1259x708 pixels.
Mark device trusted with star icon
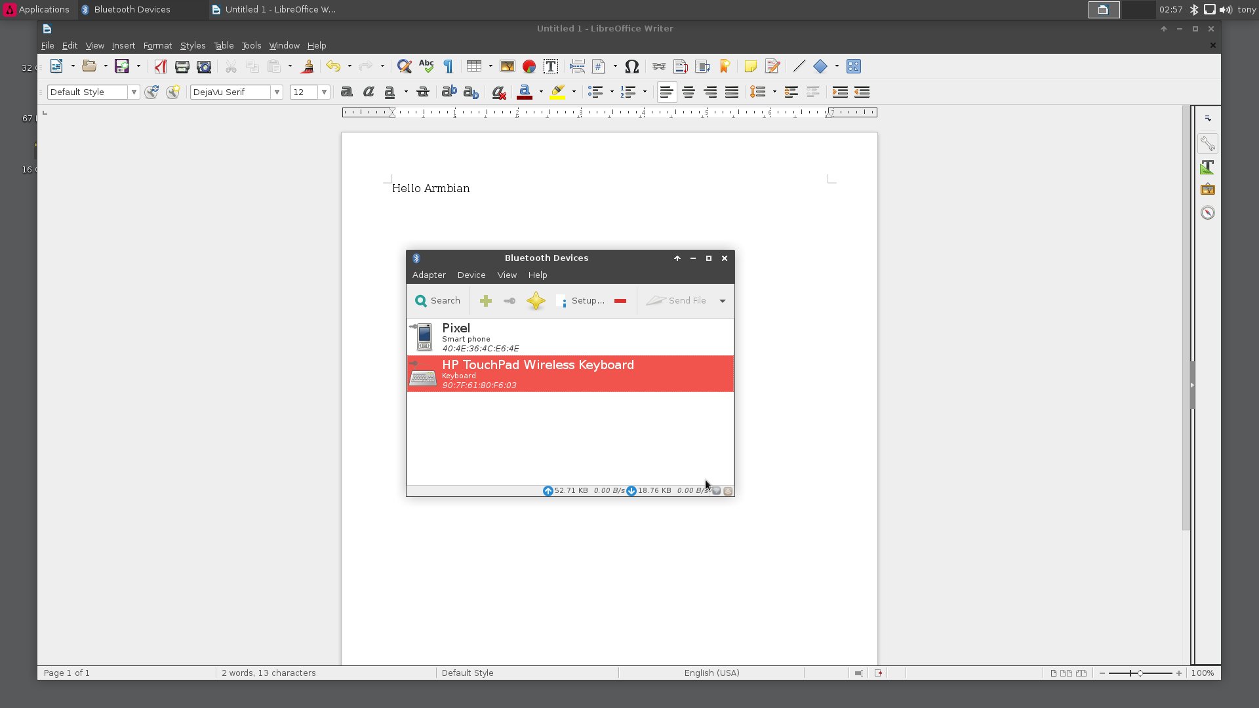point(536,301)
